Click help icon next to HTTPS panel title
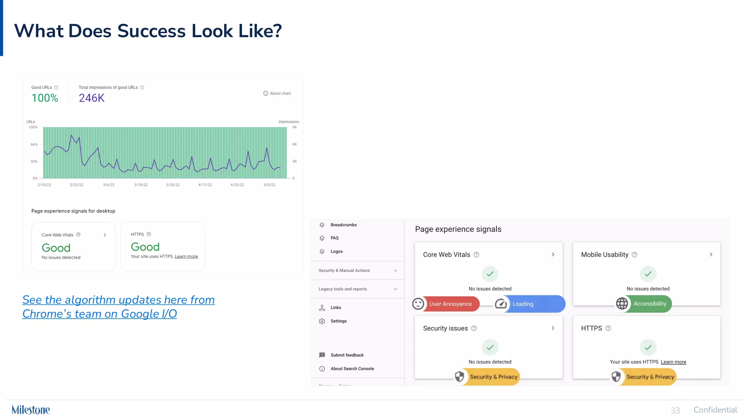The width and height of the screenshot is (748, 420). pyautogui.click(x=608, y=328)
